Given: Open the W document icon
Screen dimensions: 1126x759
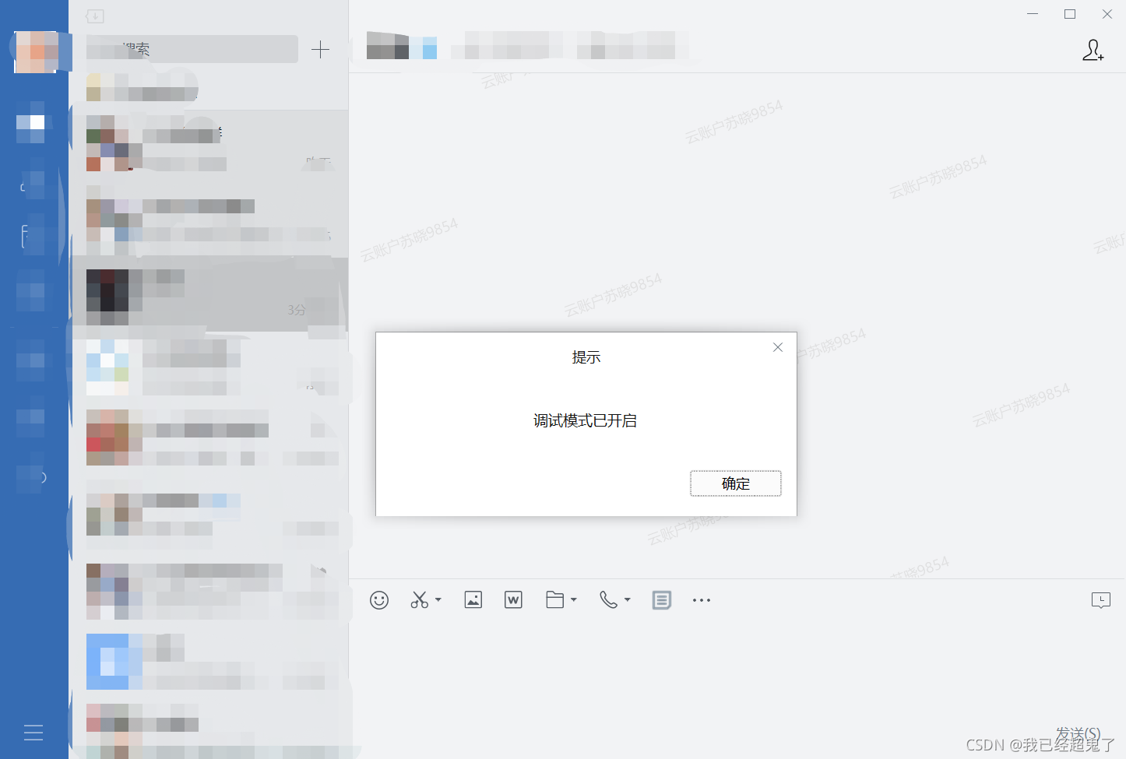Looking at the screenshot, I should tap(513, 600).
